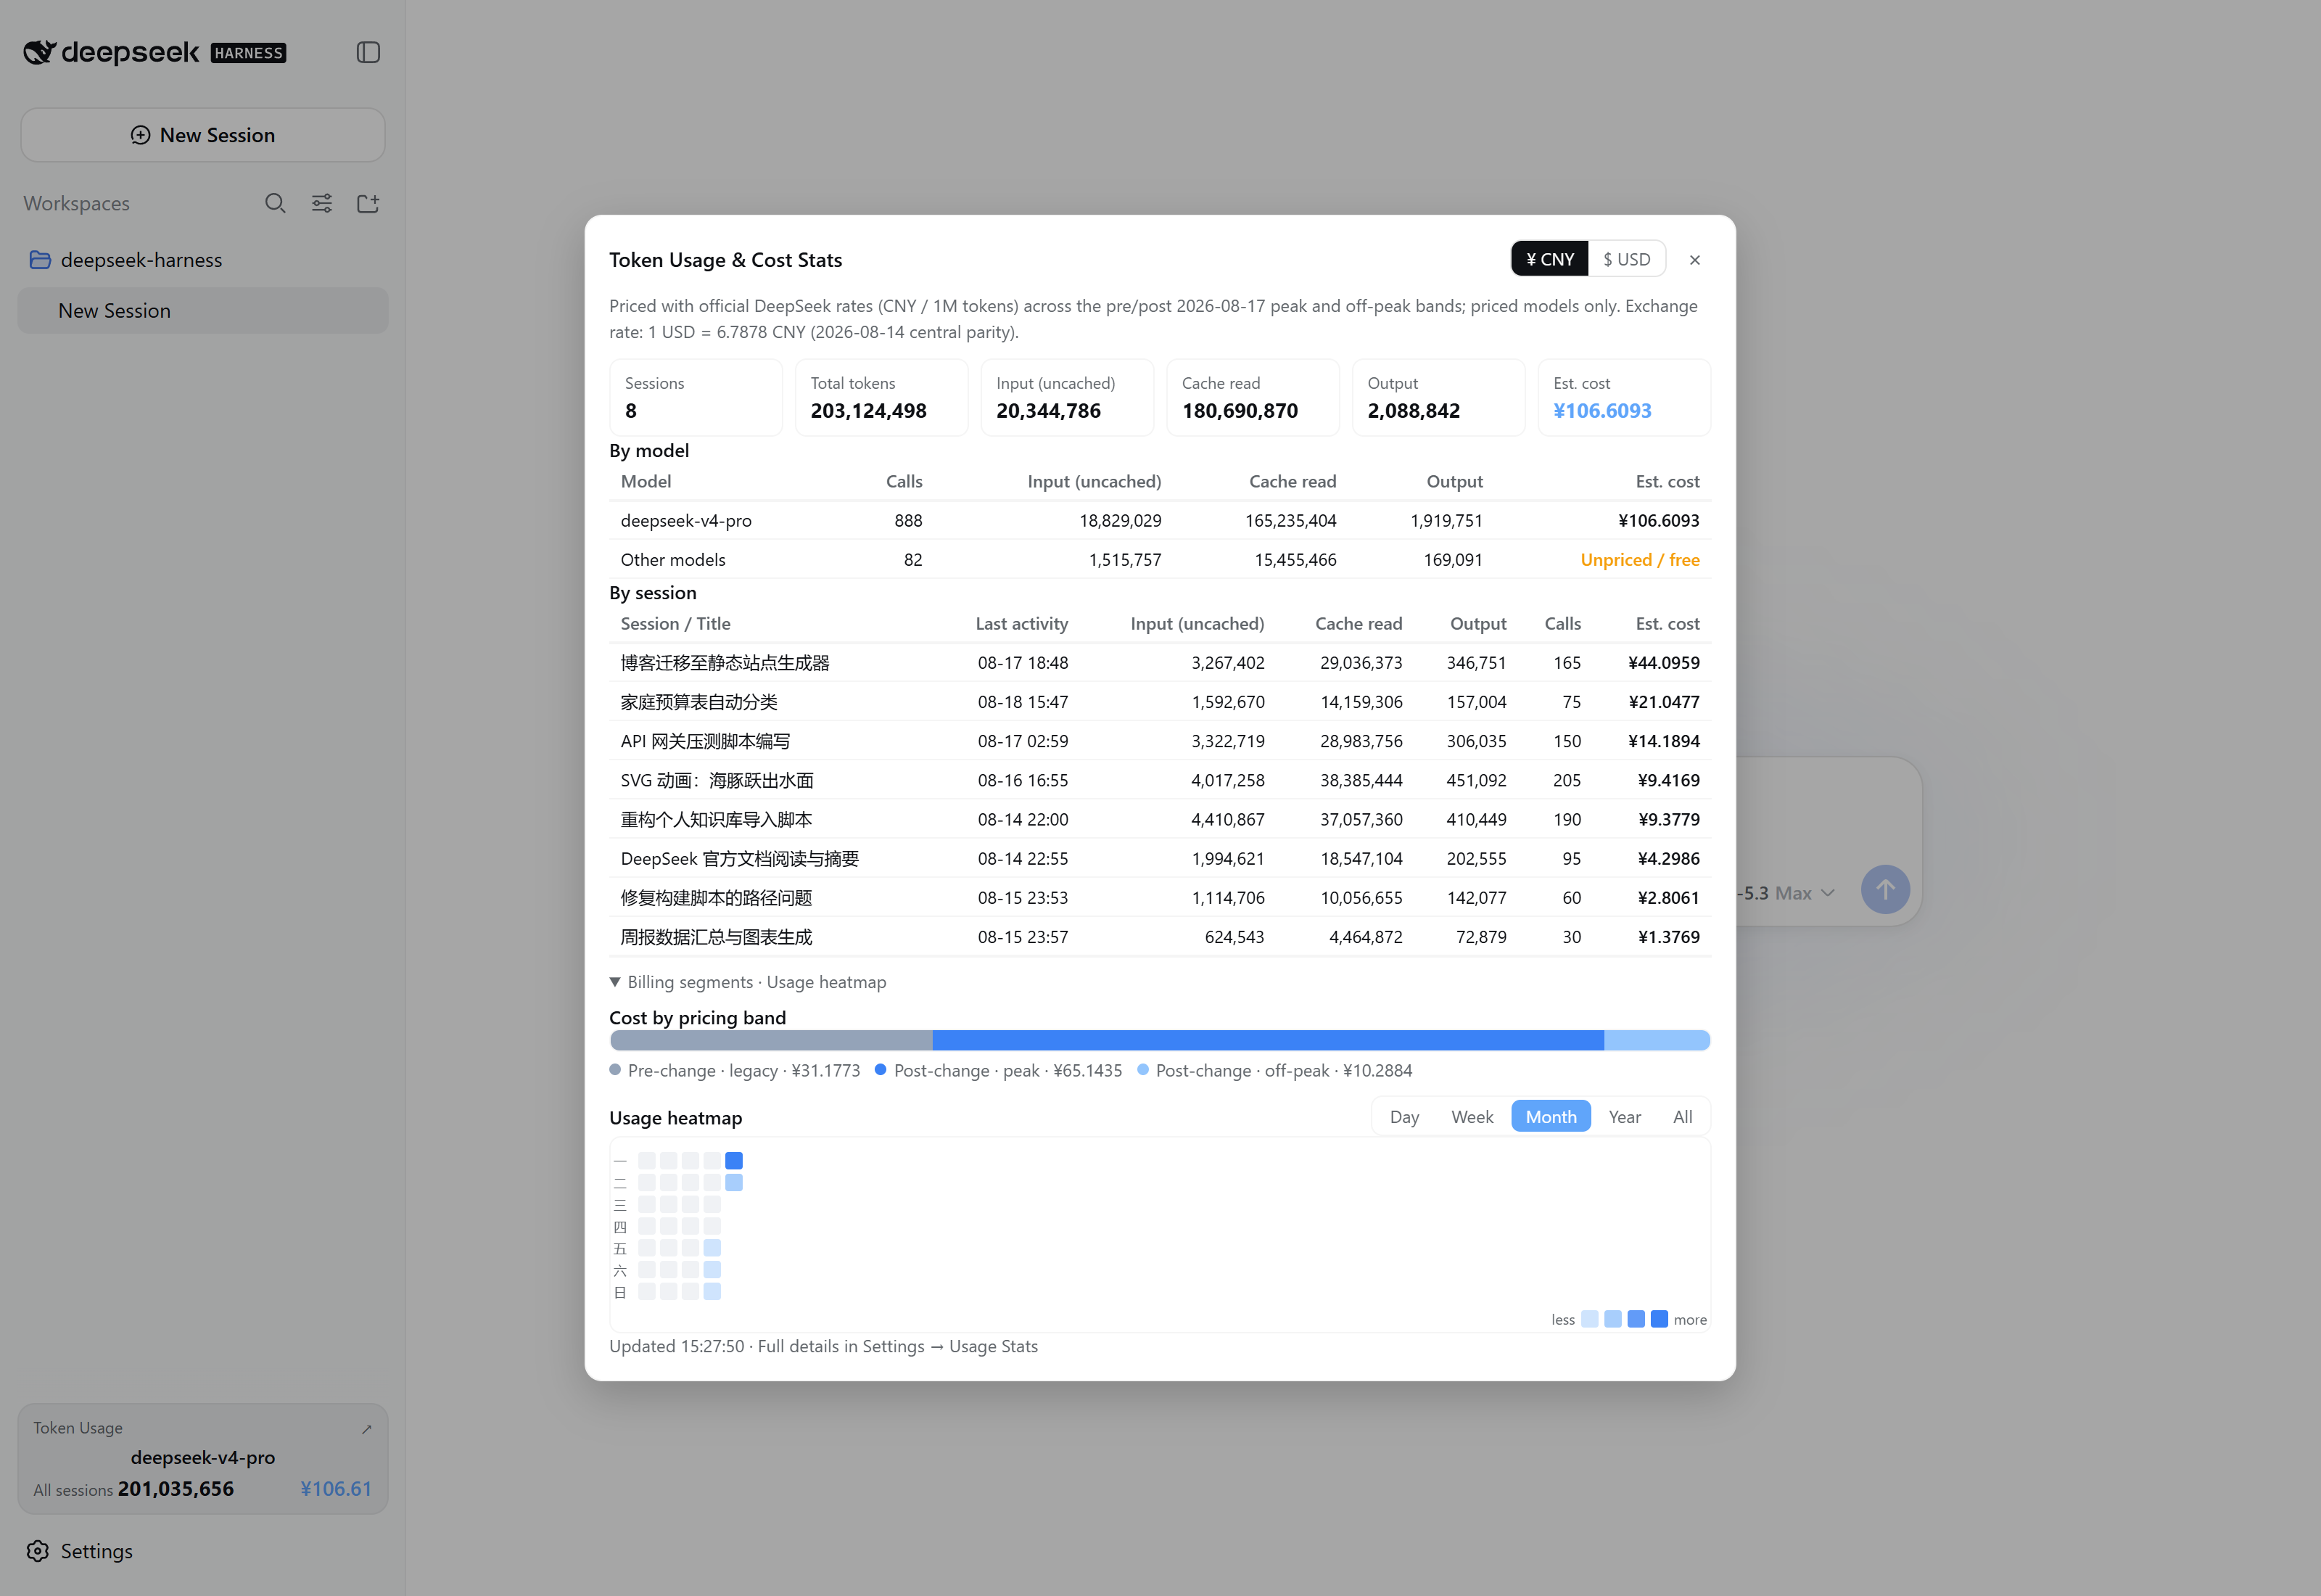The width and height of the screenshot is (2321, 1596).
Task: Open session API 网关压测脚本编写
Action: (1160, 741)
